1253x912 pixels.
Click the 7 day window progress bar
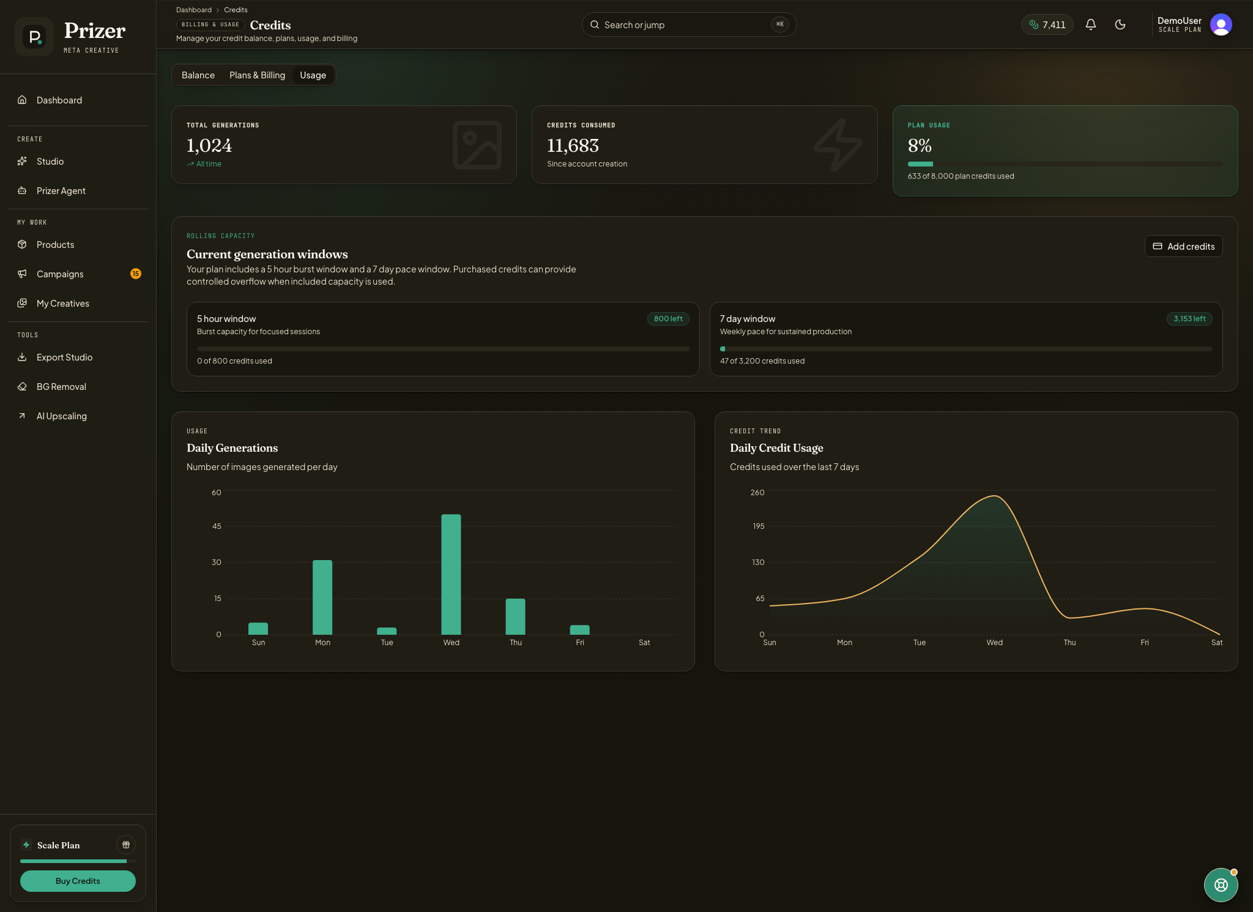(966, 349)
